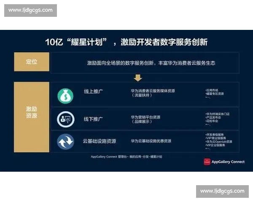Click the "华为终端实体门店" bullet

tap(218, 114)
